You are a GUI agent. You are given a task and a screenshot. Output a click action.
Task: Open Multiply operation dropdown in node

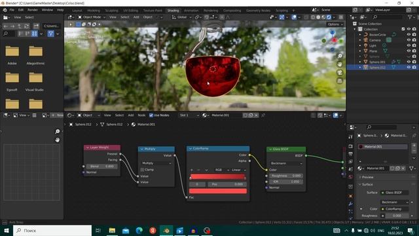click(156, 163)
